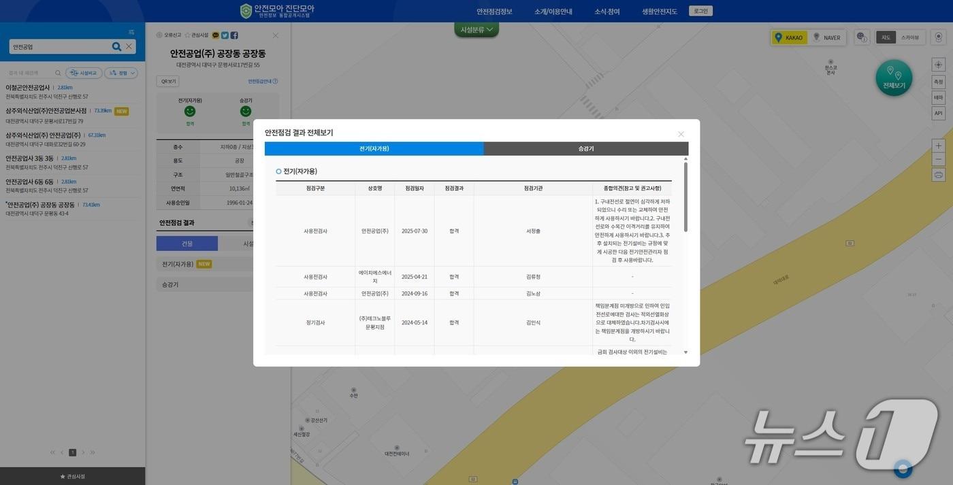Share via the Twitter icon
This screenshot has height=485, width=953.
[225, 35]
